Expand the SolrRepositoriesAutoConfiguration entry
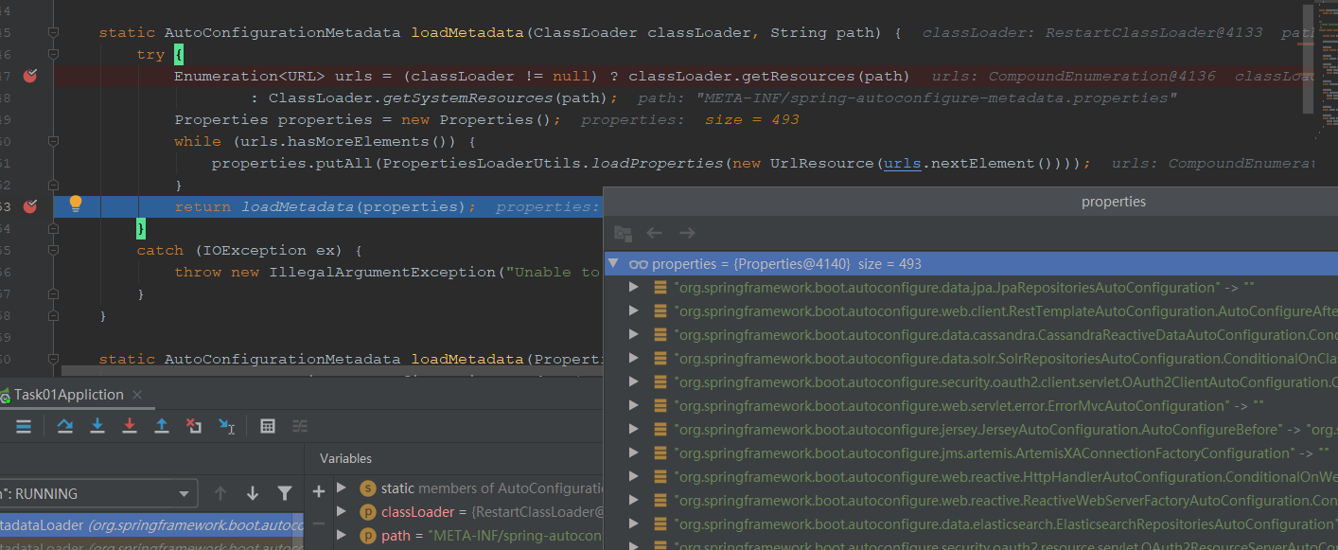This screenshot has width=1338, height=550. point(634,358)
